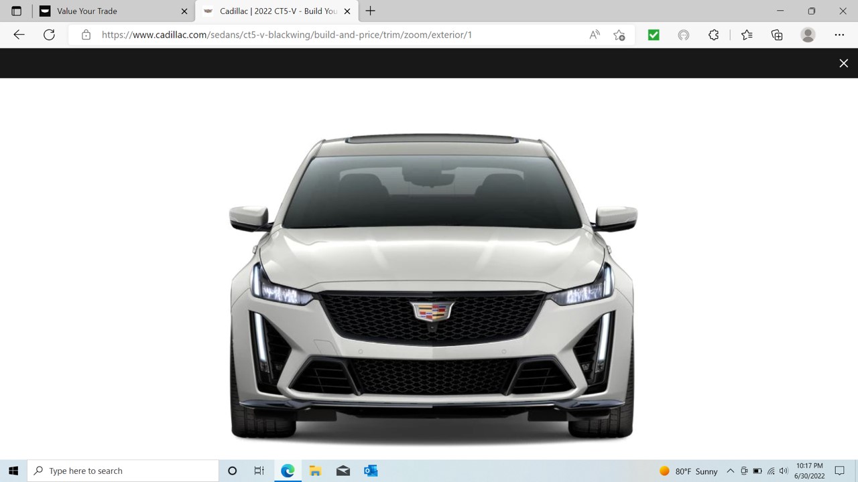Open the Extensions puzzle menu

click(x=714, y=35)
